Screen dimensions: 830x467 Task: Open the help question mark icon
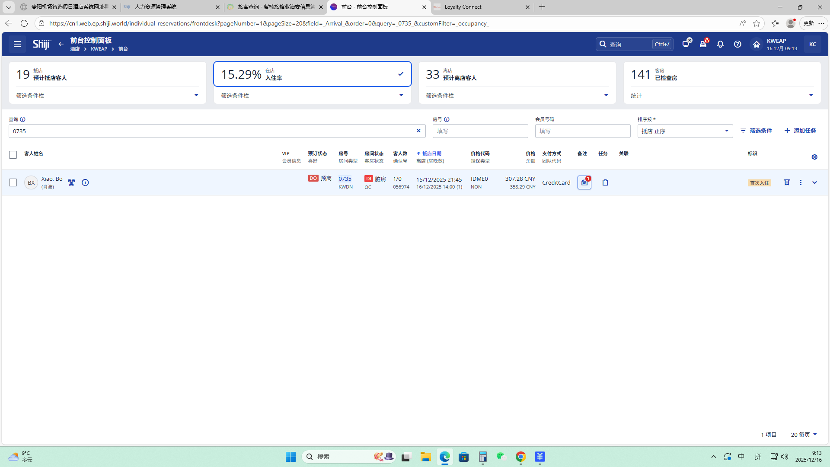point(737,44)
